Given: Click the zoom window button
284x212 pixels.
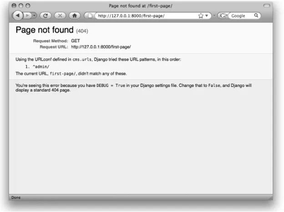Looking at the screenshot, I should pos(28,6).
